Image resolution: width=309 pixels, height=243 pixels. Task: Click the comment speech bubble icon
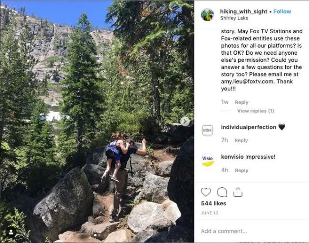pyautogui.click(x=222, y=192)
